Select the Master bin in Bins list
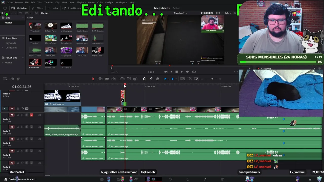Viewport: 324px width, 182px height. point(8,23)
